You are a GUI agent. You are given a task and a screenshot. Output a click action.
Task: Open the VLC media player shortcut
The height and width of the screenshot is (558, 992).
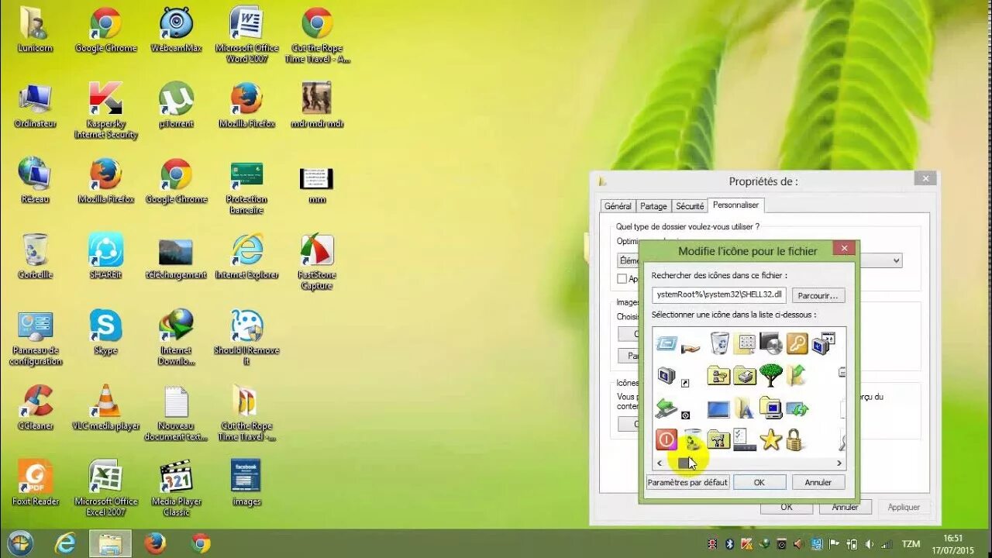(105, 408)
